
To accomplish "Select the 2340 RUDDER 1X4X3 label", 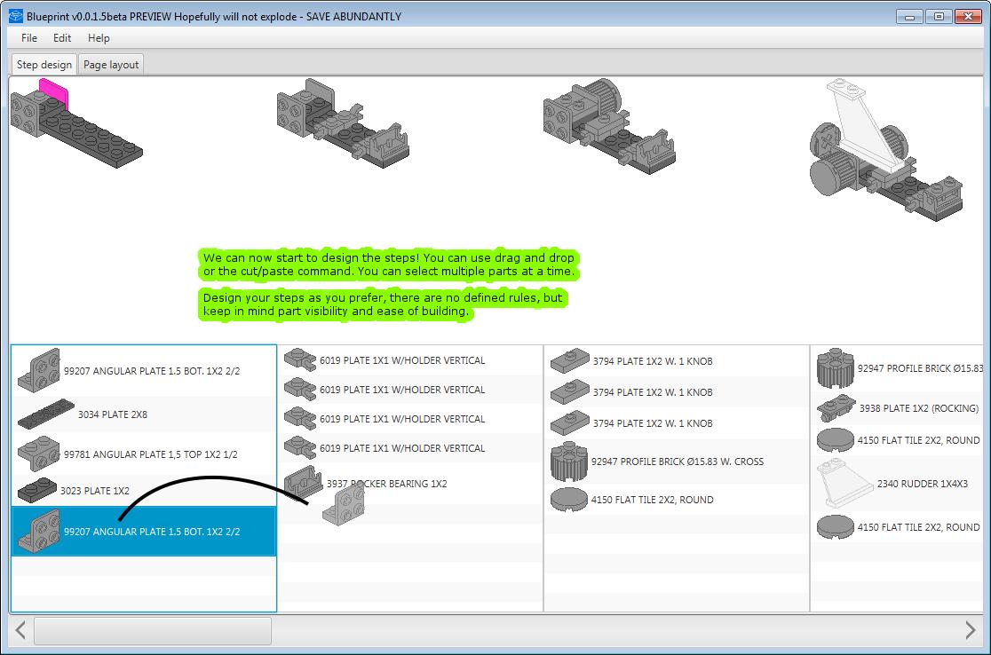I will [922, 483].
